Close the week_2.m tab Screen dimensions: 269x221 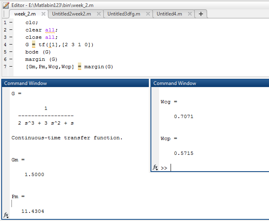click(x=43, y=14)
